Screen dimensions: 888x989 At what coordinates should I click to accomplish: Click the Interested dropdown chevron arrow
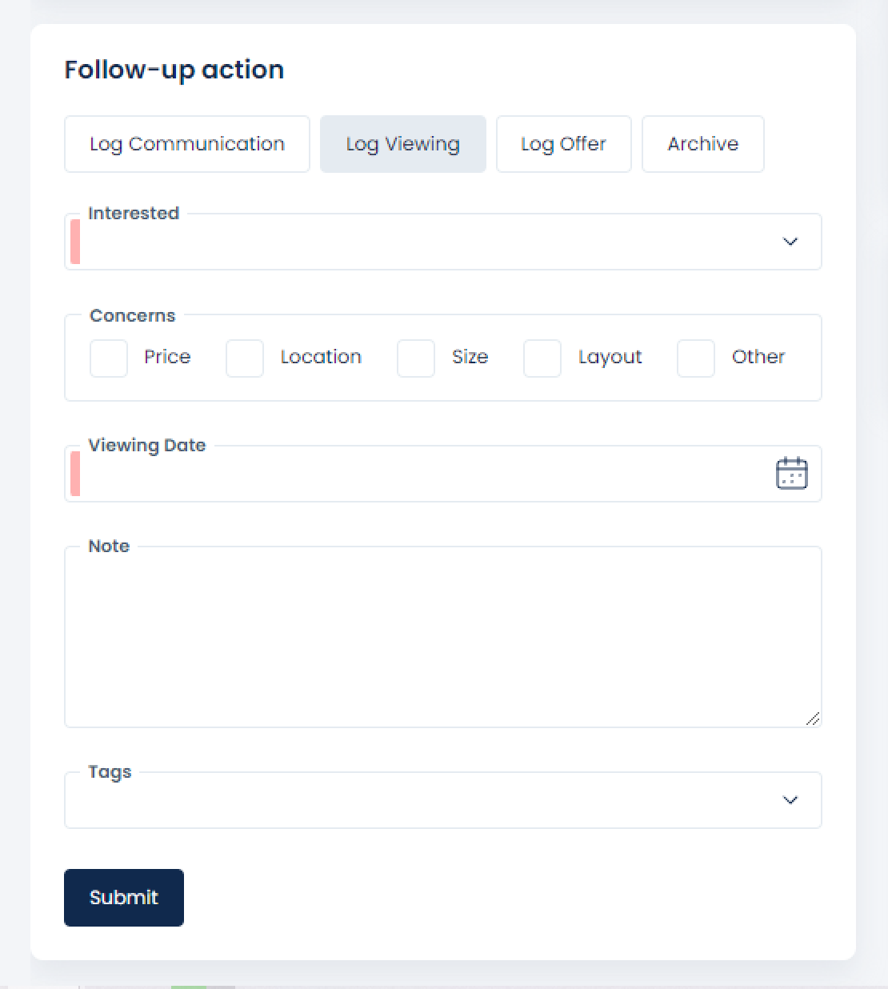790,242
